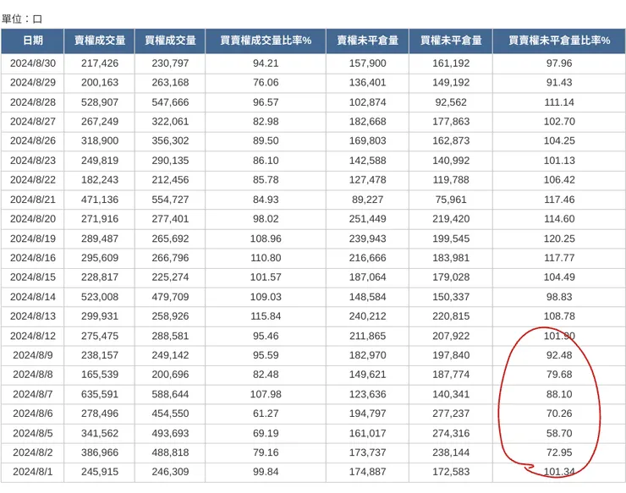The image size is (626, 493).
Task: Click open interest ratio 70.26
Action: [x=559, y=414]
